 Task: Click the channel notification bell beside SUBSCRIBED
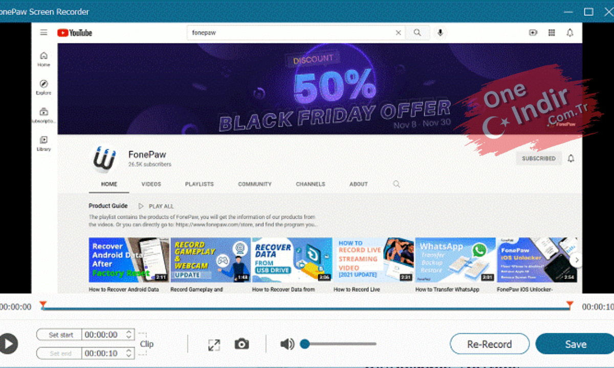pyautogui.click(x=571, y=158)
